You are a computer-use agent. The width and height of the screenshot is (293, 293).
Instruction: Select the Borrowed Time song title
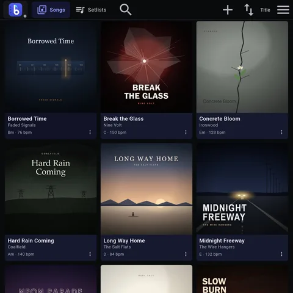[27, 118]
